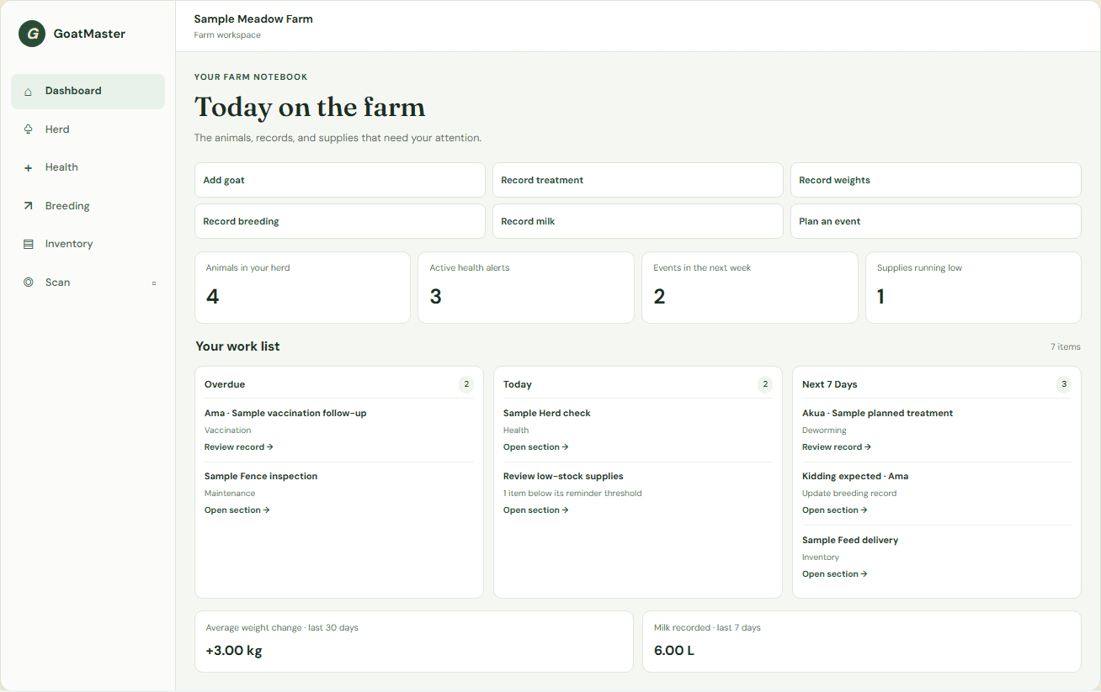Select the Overdue column heading
1101x692 pixels.
click(225, 384)
